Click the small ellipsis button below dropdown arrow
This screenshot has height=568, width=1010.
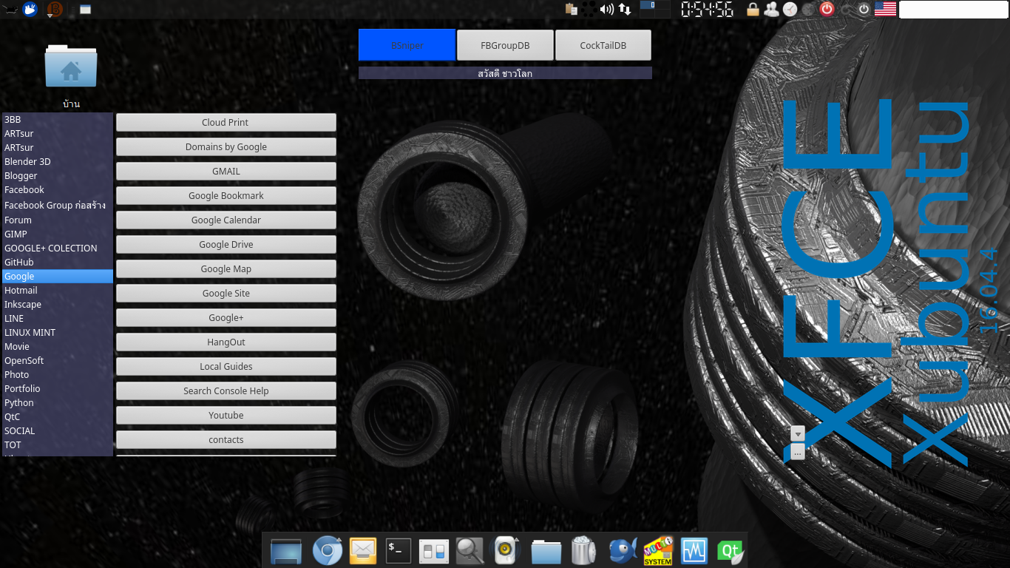[x=798, y=452]
